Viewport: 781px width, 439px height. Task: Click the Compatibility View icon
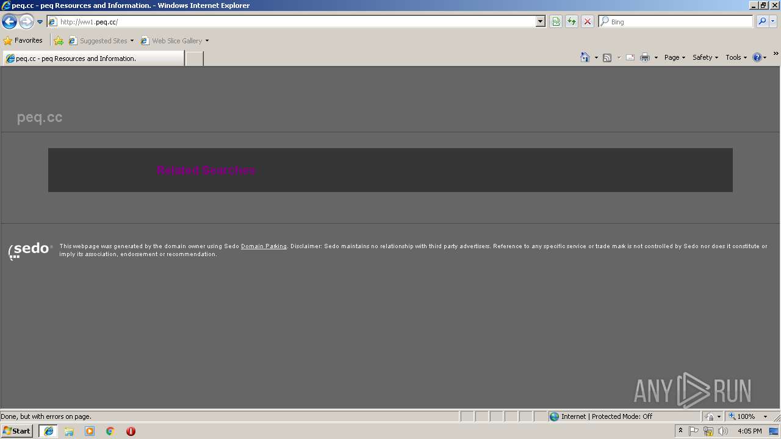click(x=556, y=21)
